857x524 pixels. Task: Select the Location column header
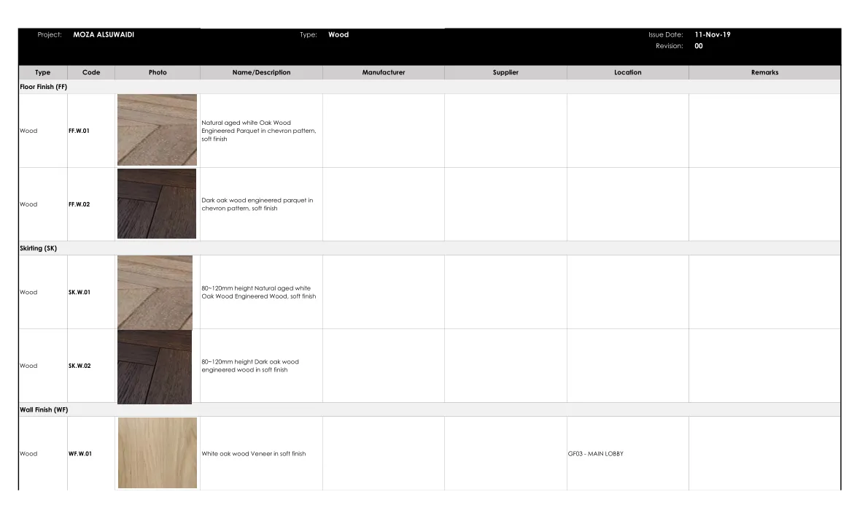(627, 72)
